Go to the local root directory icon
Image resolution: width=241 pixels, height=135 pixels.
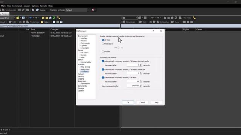pyautogui.click(x=47, y=18)
